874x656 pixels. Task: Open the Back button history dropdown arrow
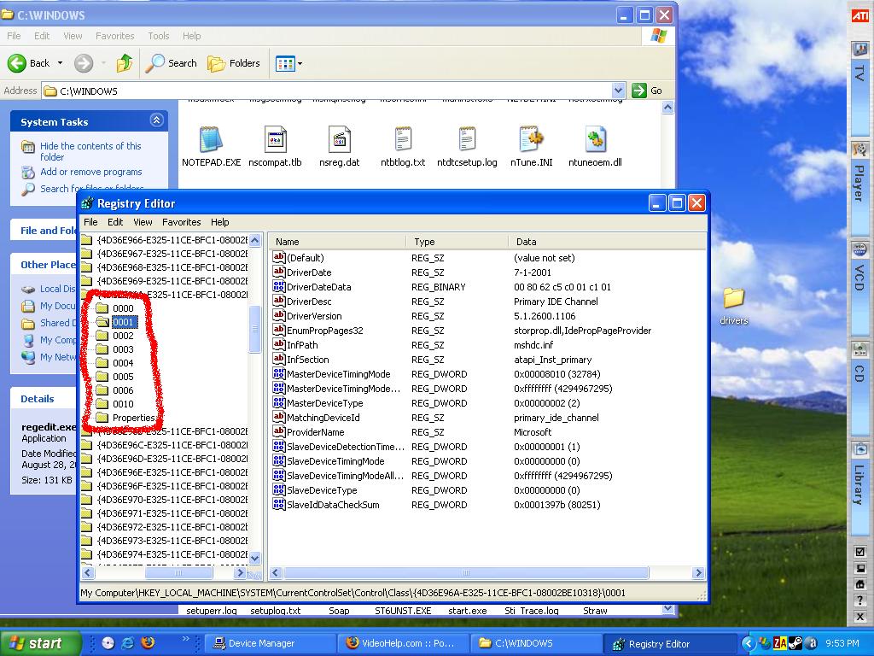[x=60, y=63]
